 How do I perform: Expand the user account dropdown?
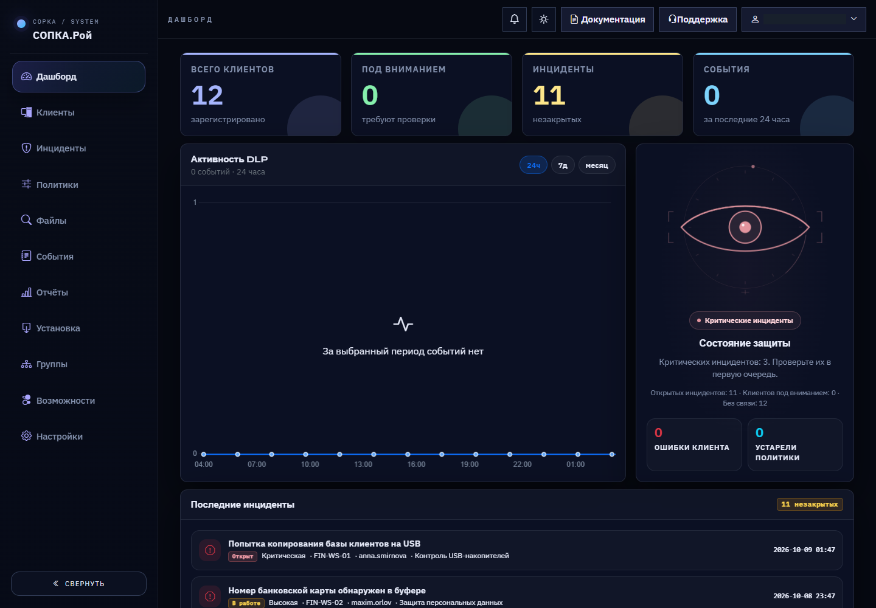(804, 19)
